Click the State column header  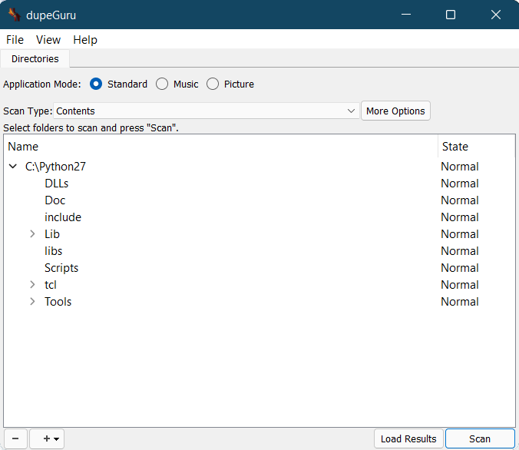click(x=477, y=147)
